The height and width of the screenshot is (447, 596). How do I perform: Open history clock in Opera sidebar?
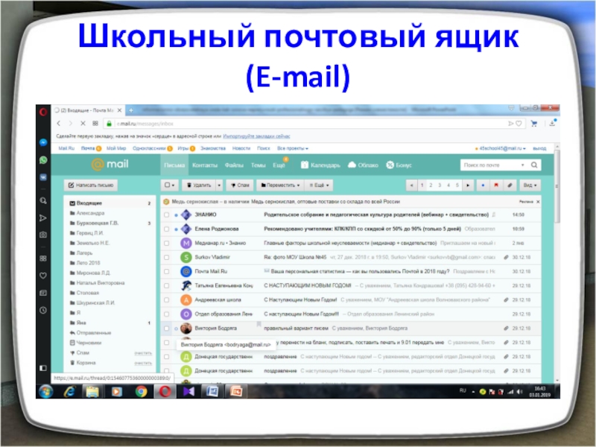pos(43,310)
